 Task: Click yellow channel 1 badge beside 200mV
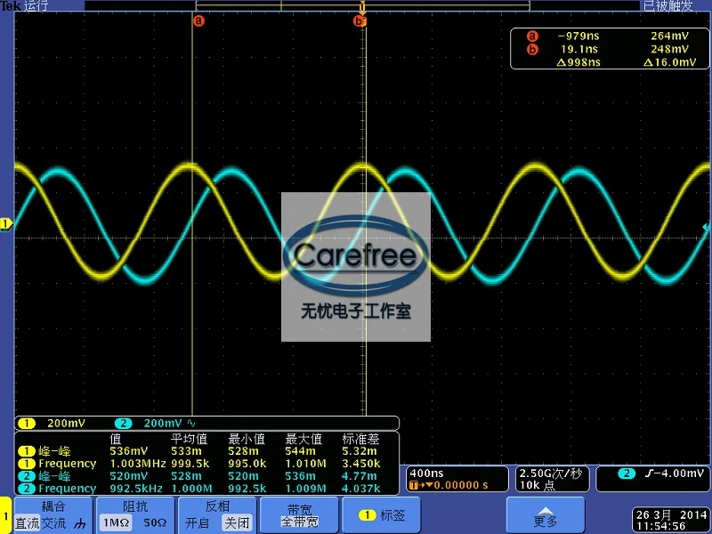pos(27,424)
